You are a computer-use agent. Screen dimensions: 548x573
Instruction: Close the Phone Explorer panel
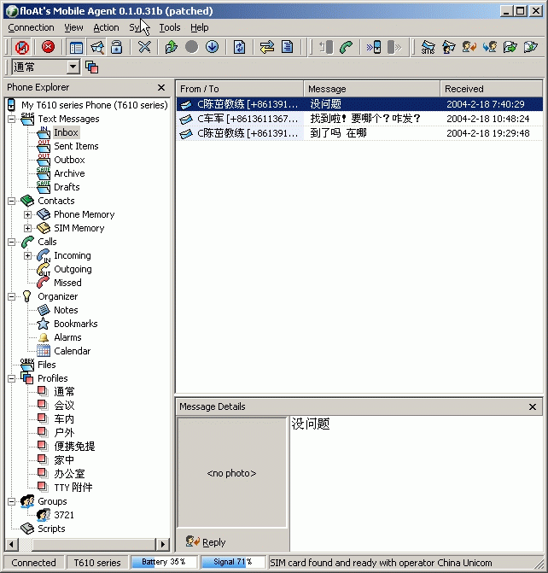pyautogui.click(x=161, y=88)
